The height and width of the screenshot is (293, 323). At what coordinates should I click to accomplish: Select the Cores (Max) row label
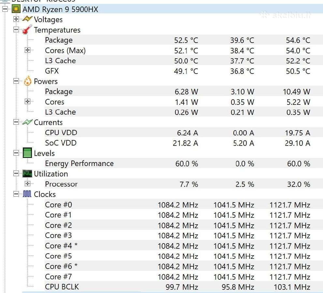click(x=65, y=50)
